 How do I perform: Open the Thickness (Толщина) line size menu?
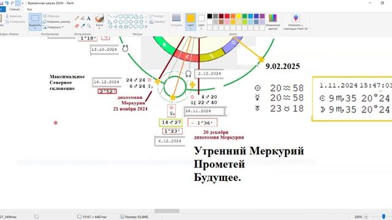(176, 21)
